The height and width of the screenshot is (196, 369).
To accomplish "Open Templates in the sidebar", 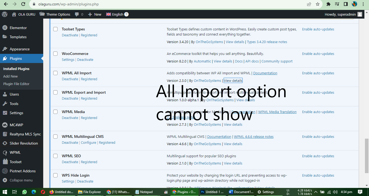I will point(18,37).
